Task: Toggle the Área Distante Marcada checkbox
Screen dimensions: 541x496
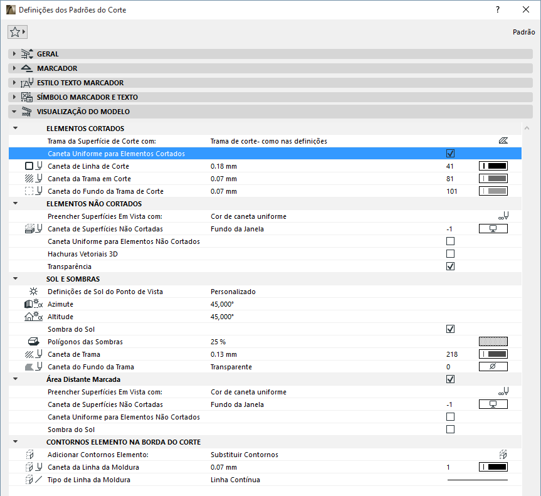Action: pos(450,379)
